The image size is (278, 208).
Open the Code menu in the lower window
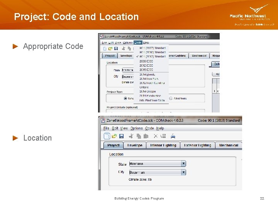[149, 128]
